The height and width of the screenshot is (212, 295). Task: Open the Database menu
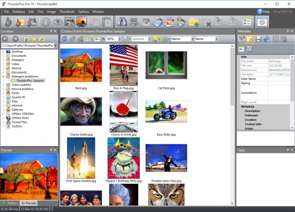coord(19,12)
